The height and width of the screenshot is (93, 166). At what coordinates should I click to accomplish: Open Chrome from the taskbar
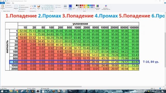click(x=17, y=91)
